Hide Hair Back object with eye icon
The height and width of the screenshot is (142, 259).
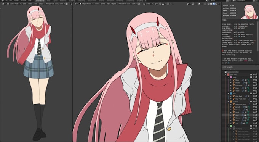tap(254, 96)
